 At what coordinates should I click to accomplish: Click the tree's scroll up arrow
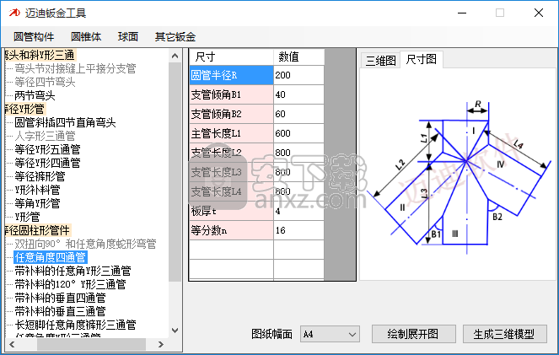pyautogui.click(x=175, y=56)
